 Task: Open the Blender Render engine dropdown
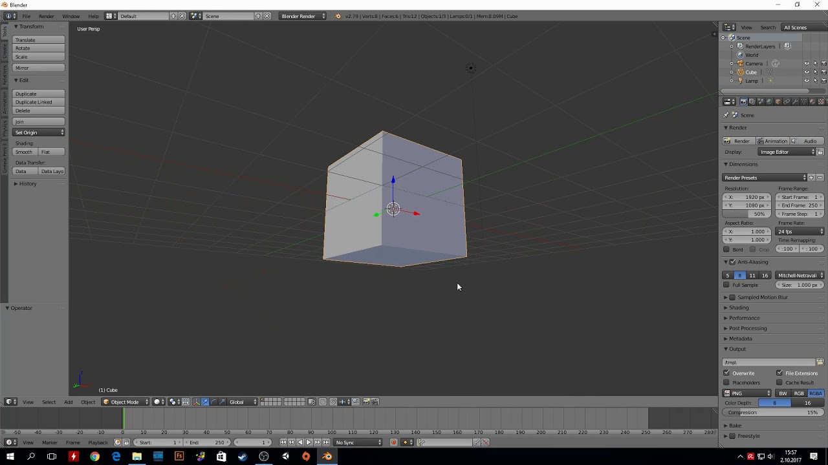tap(303, 16)
